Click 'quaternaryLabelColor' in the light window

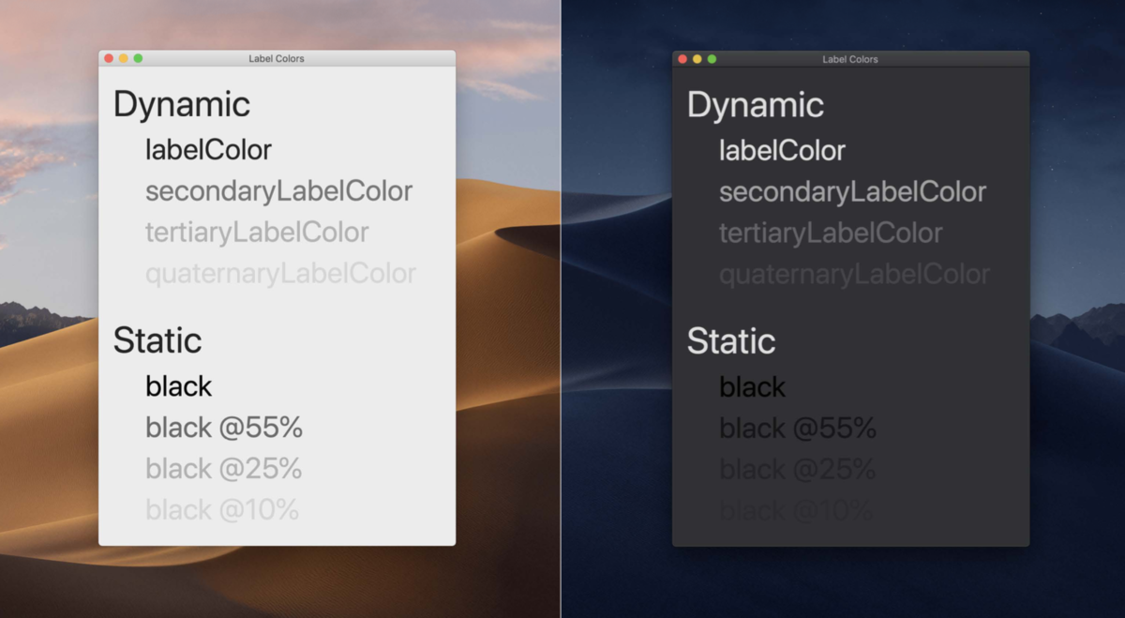tap(280, 274)
